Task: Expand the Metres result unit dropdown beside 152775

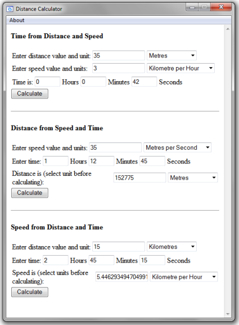Action: pyautogui.click(x=193, y=177)
